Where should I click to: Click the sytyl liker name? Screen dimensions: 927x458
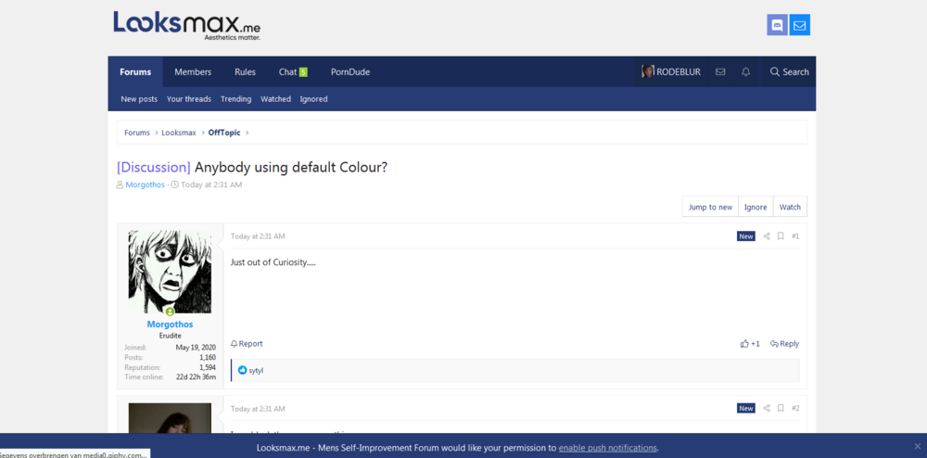(256, 371)
